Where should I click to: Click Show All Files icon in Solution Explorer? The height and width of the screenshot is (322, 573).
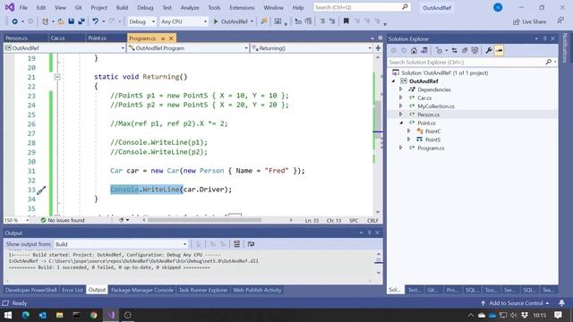pos(475,51)
